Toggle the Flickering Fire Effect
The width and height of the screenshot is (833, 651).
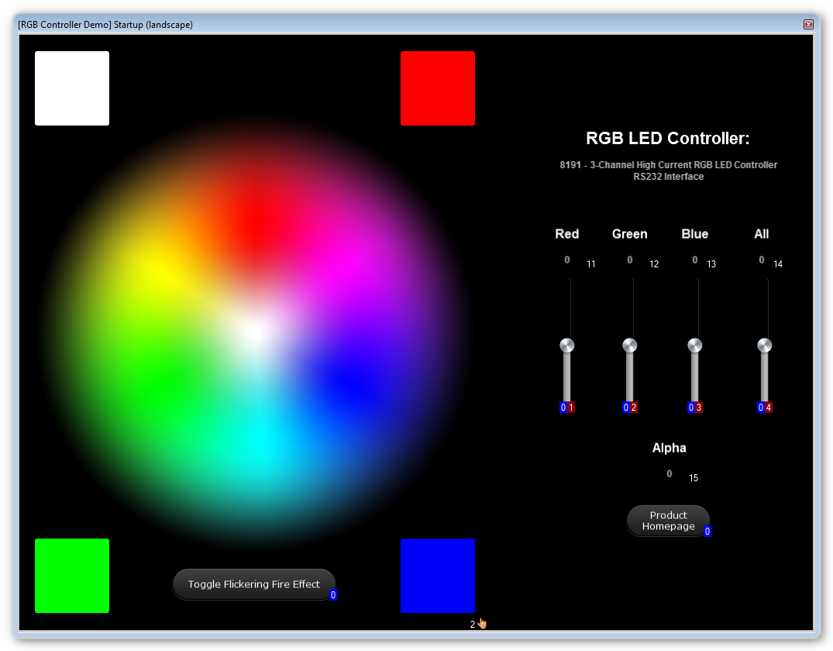254,584
